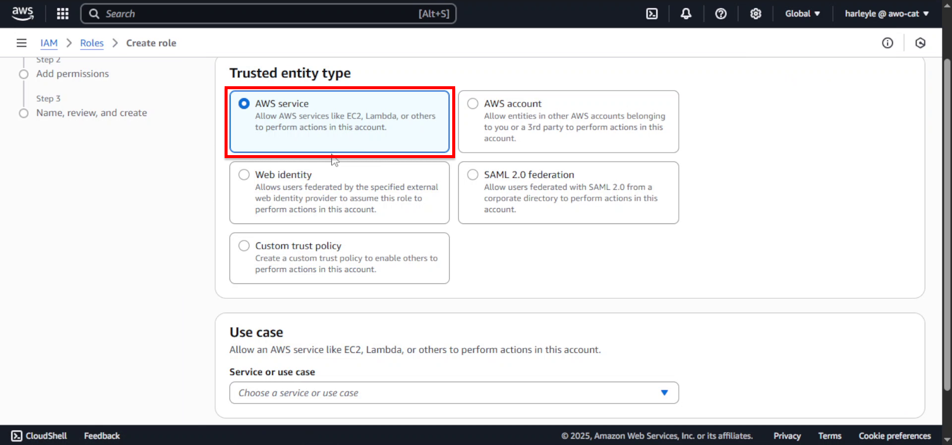The image size is (952, 445).
Task: Click the search magnifier icon
Action: (94, 13)
